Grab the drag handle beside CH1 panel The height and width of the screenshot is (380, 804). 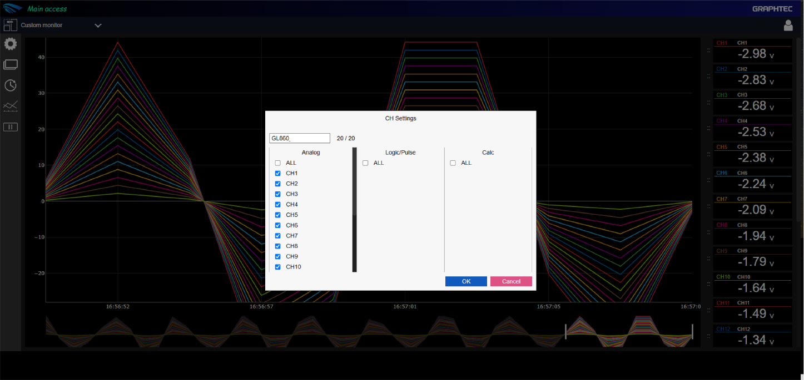[708, 50]
